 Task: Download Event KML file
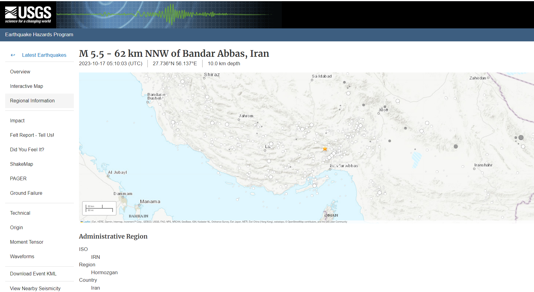33,274
